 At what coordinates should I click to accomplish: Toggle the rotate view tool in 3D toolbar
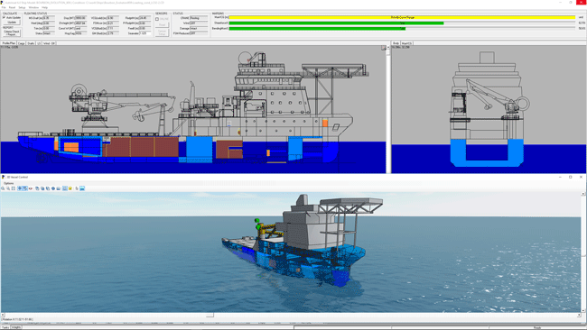[25, 188]
